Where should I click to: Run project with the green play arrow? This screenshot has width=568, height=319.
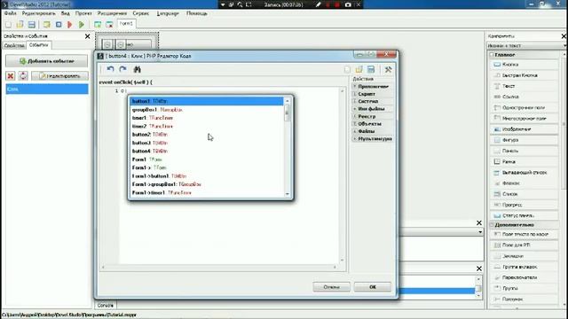pyautogui.click(x=82, y=25)
